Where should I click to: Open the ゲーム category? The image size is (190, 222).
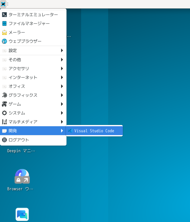pyautogui.click(x=33, y=104)
